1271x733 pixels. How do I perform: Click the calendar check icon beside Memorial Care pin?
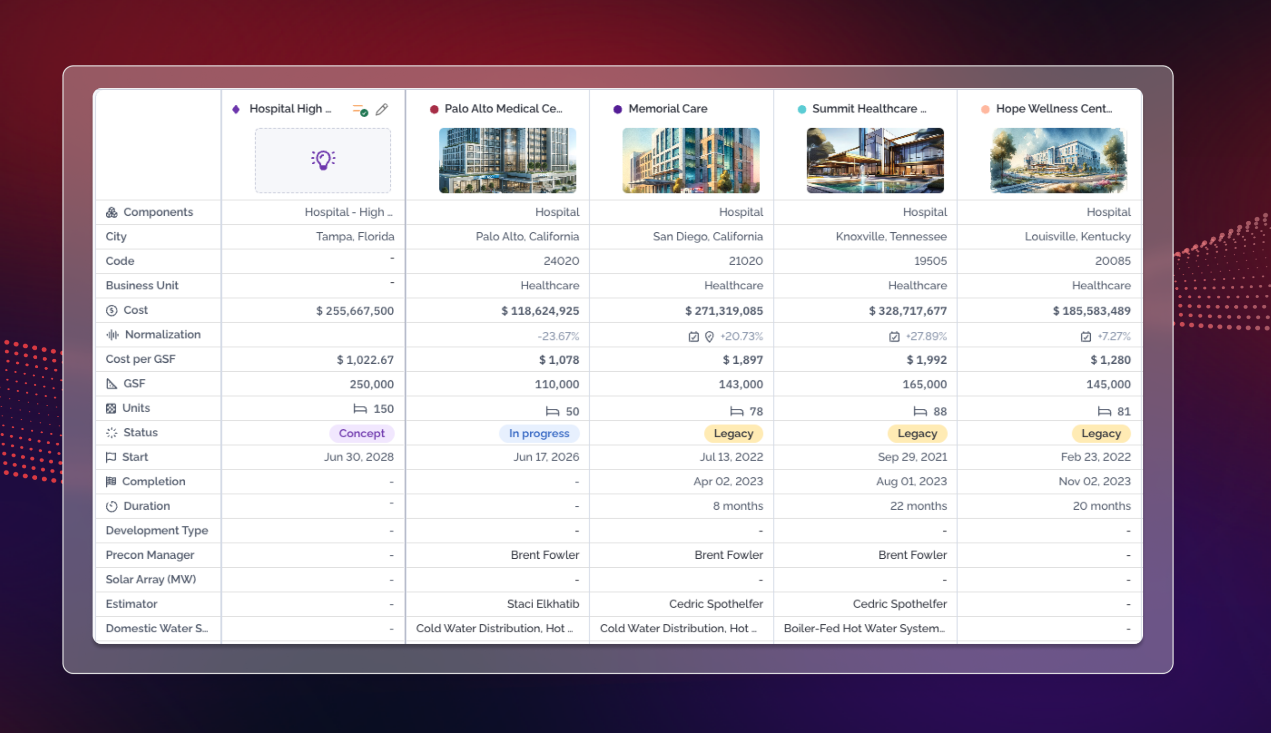pyautogui.click(x=694, y=336)
